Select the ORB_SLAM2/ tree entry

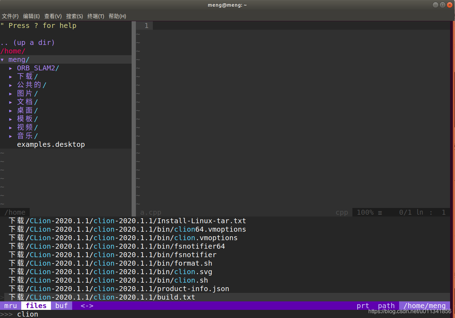[x=38, y=68]
